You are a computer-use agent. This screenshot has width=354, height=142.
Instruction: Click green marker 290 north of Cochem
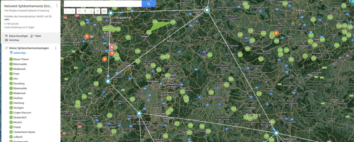[100, 70]
